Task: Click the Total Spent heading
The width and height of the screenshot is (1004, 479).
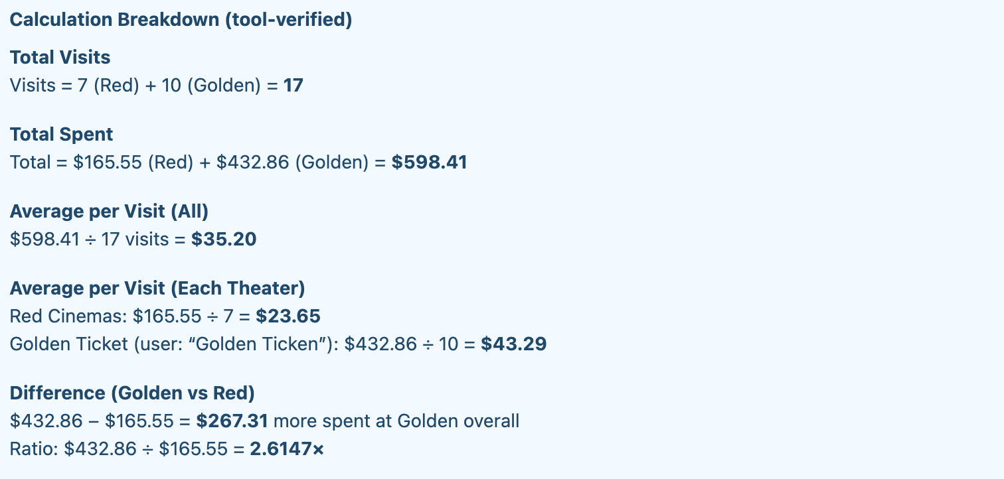Action: click(62, 135)
